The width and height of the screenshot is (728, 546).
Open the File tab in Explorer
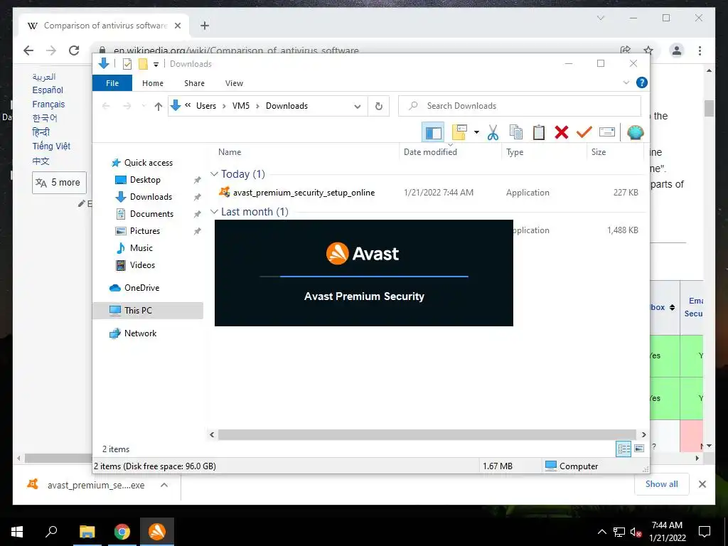coord(112,83)
